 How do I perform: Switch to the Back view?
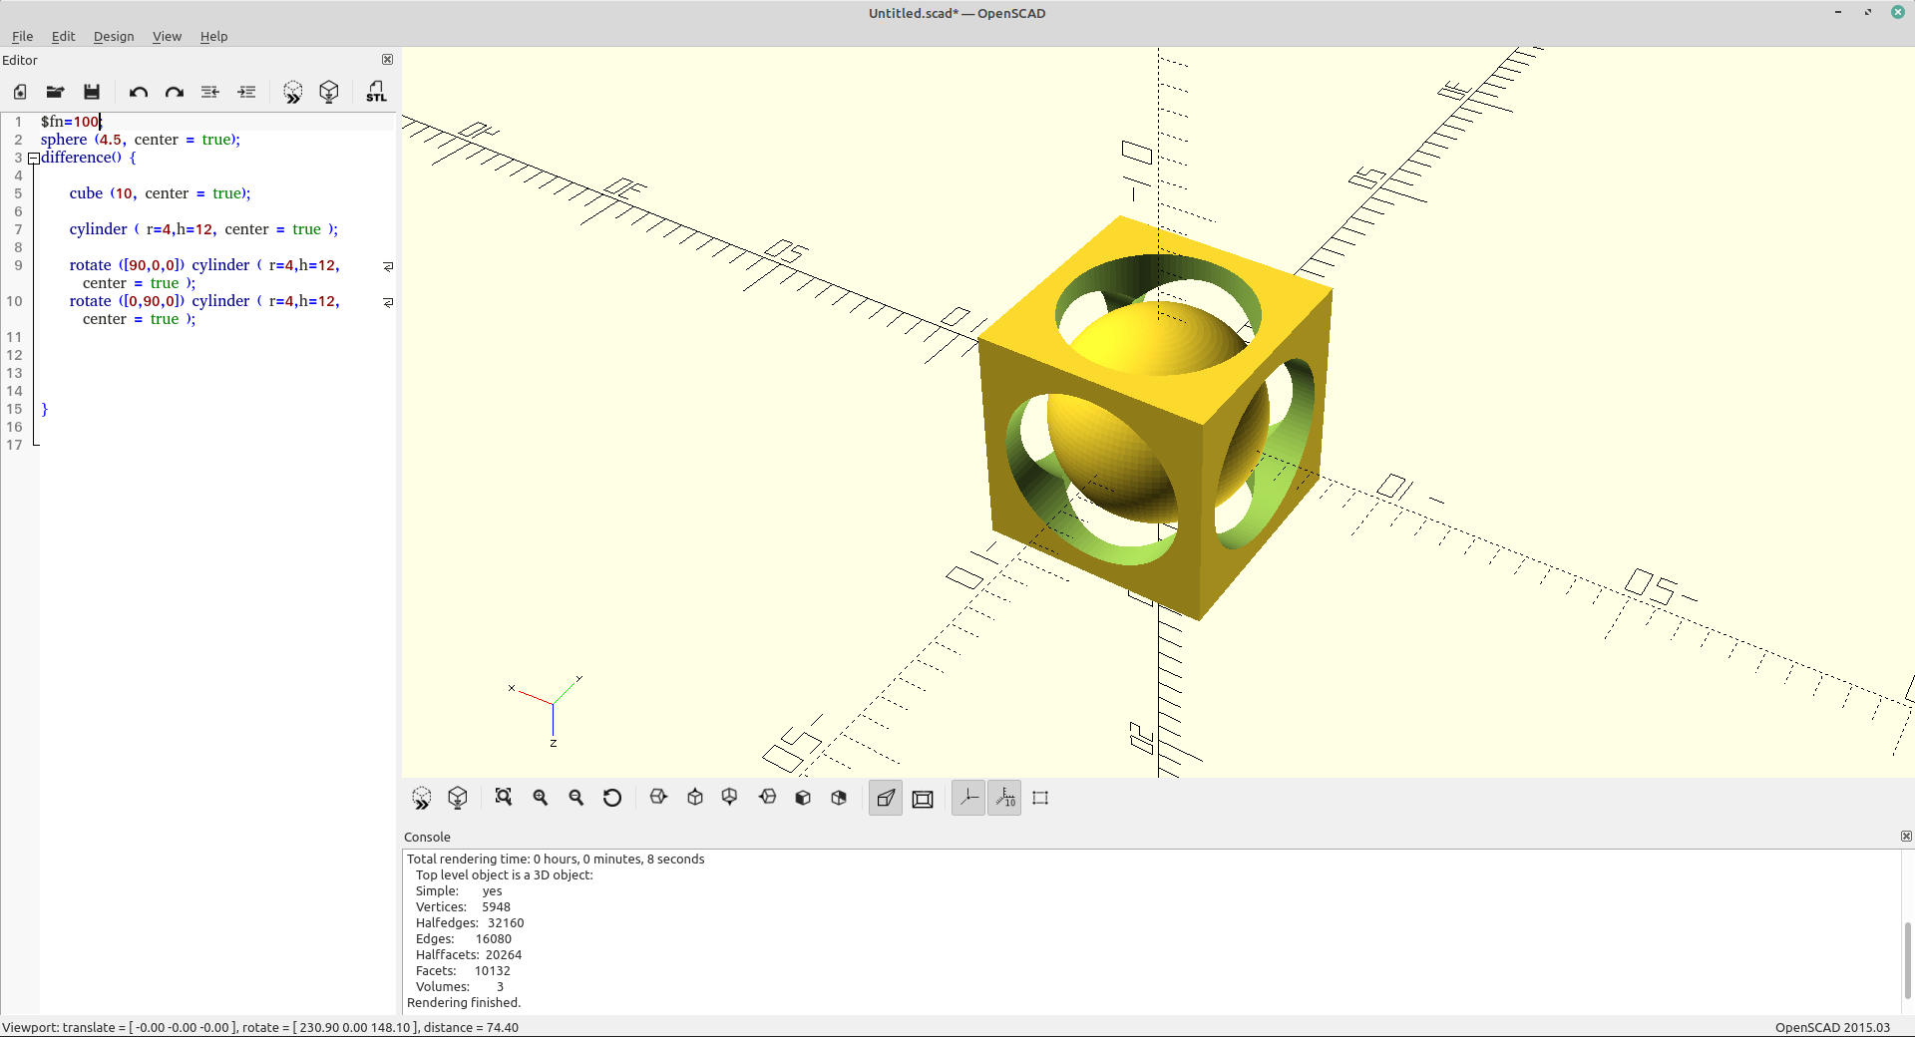coord(839,798)
